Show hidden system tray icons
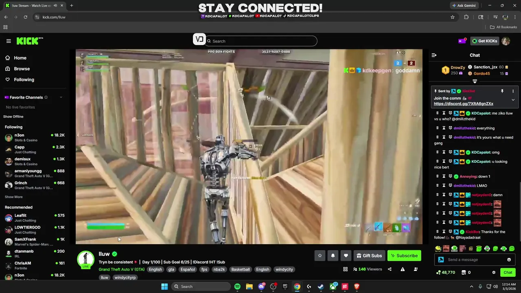 471,286
